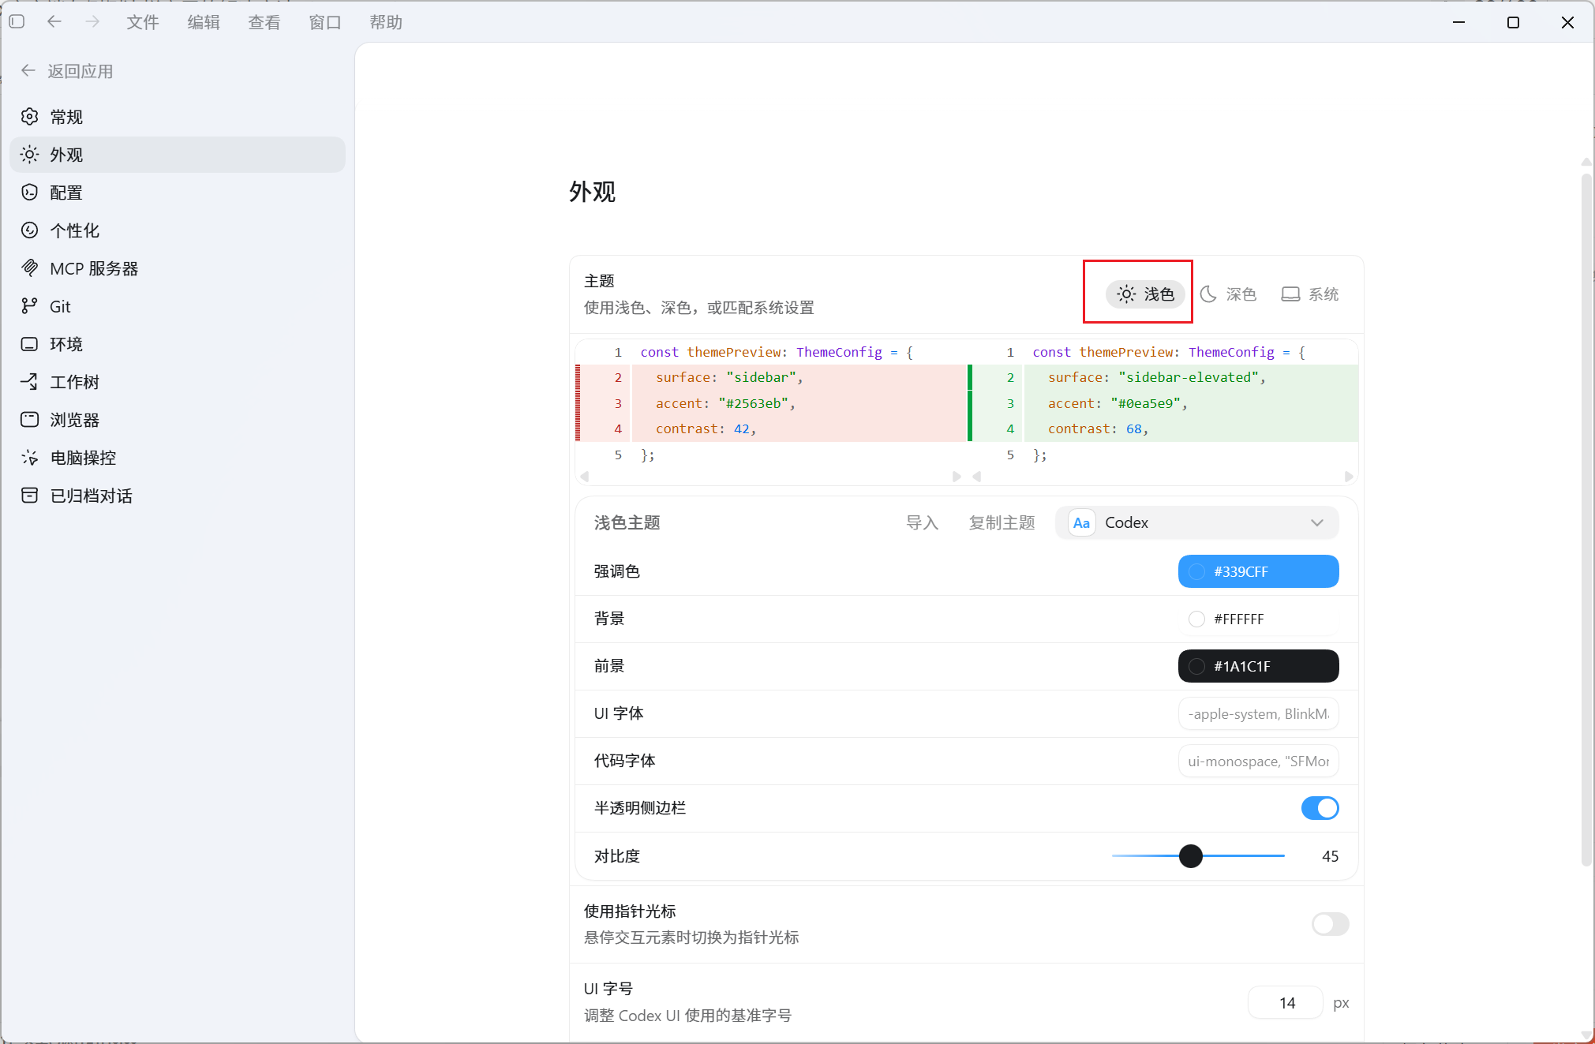Click the 外观 sun icon in the sidebar
The width and height of the screenshot is (1595, 1044).
30,155
